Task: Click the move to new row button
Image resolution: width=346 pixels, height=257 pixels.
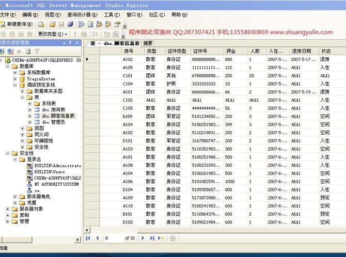Action: (x=161, y=238)
